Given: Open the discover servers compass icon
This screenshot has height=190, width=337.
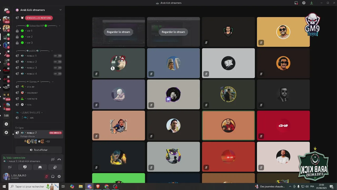Looking at the screenshot, I should point(6,132).
